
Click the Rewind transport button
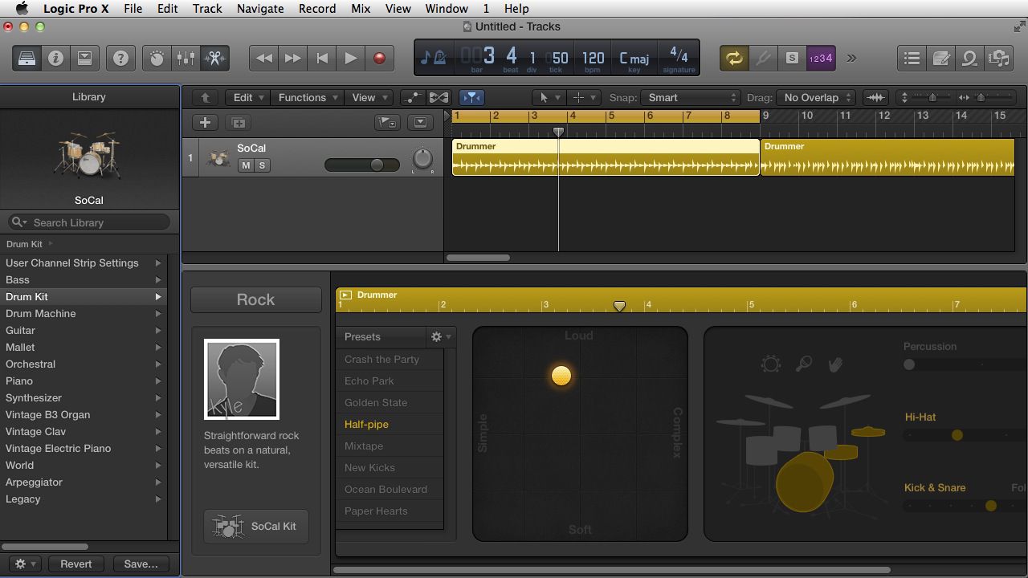(x=263, y=58)
